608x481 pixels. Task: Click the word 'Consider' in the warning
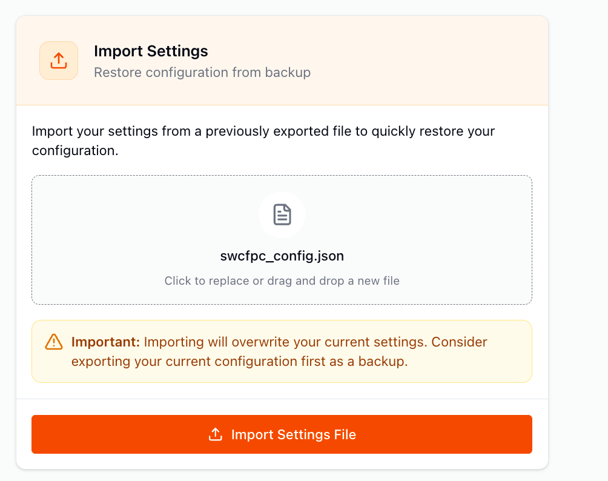[459, 342]
